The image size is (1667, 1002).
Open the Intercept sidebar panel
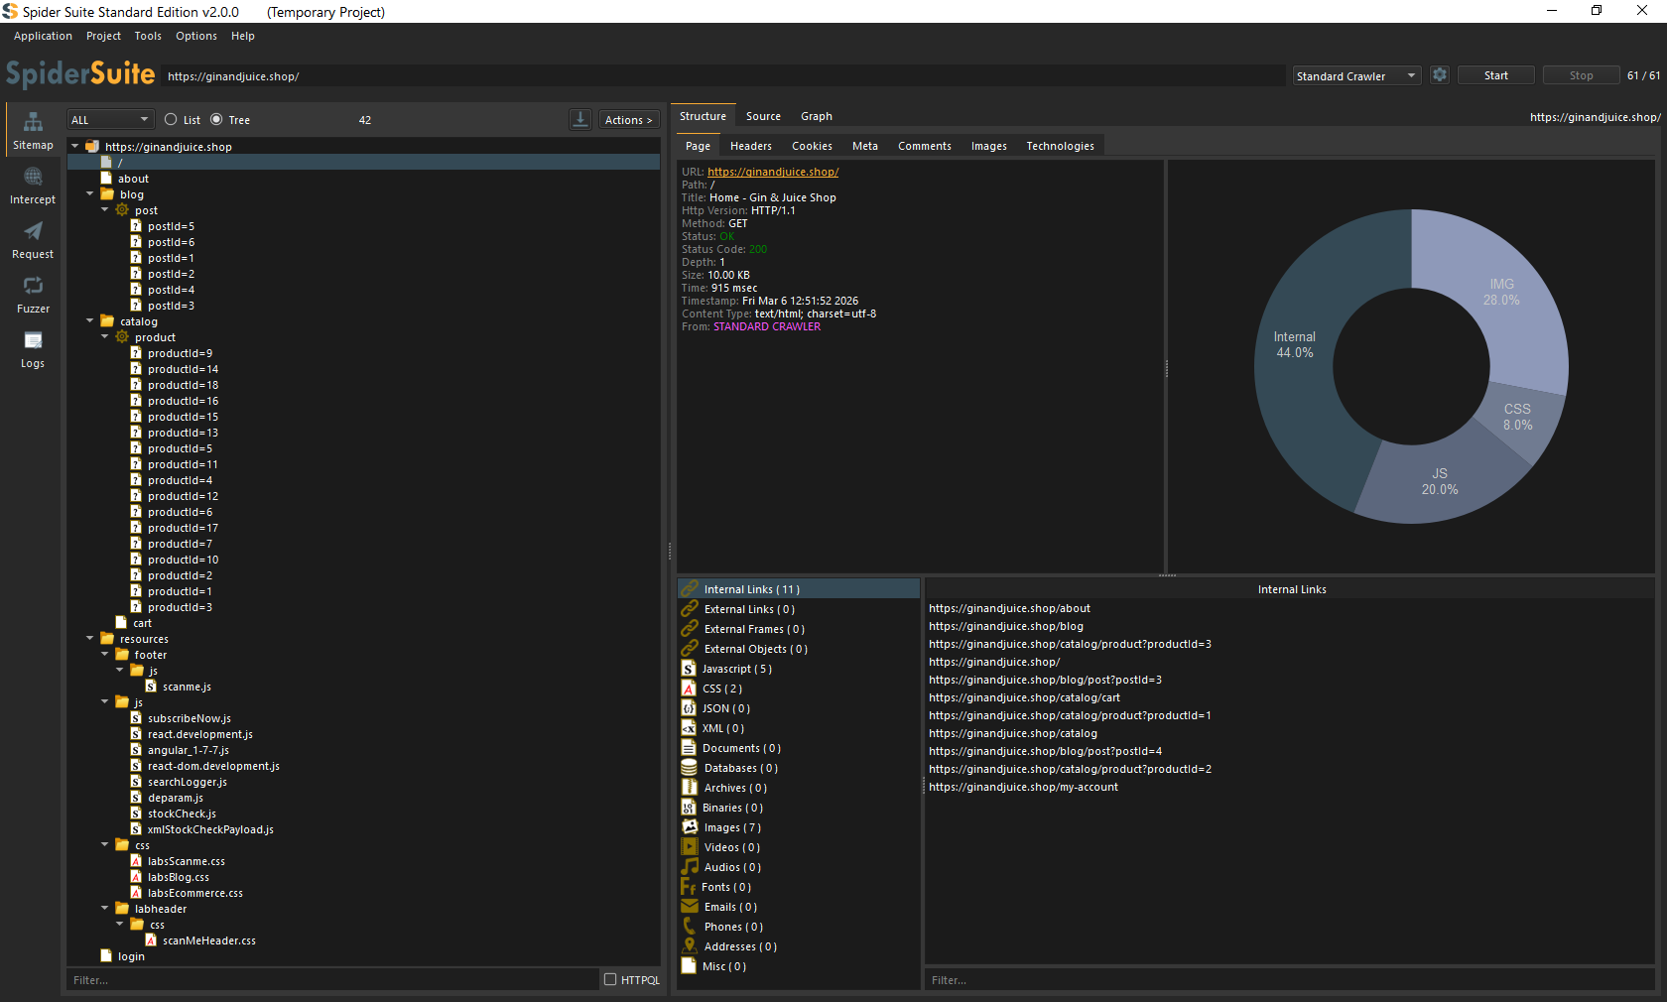pos(33,185)
